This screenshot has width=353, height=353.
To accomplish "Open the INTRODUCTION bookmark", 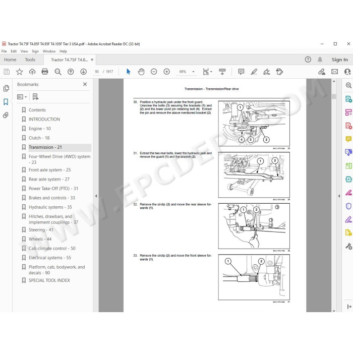I will coord(44,120).
